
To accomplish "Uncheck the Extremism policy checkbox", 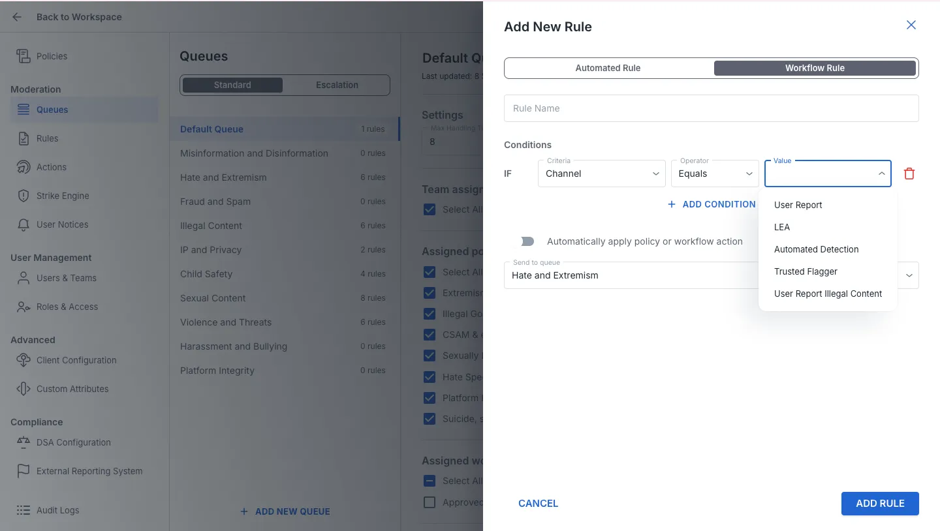I will coord(430,293).
